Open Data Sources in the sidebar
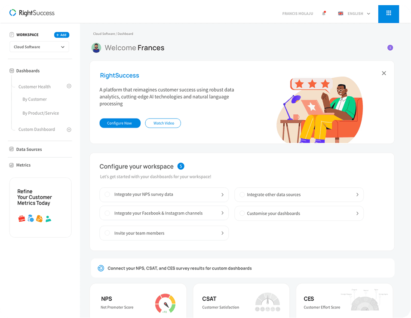 pos(29,150)
